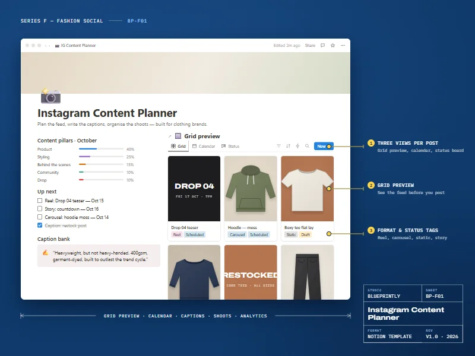Open the green hoodie card thumbnail

(x=251, y=189)
